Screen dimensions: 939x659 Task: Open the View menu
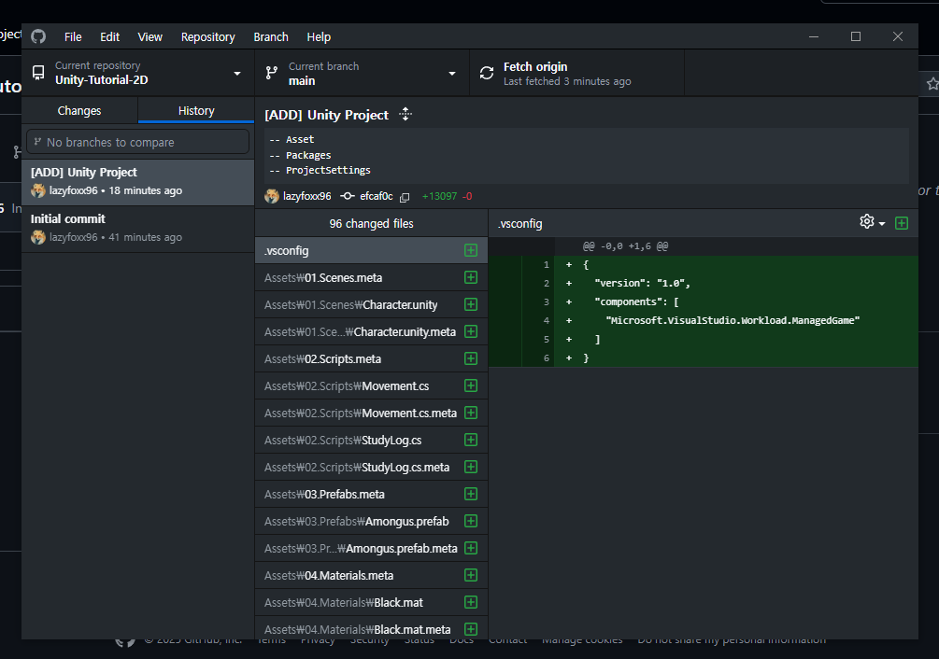[149, 37]
